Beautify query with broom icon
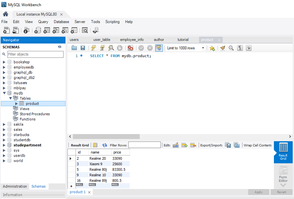Screen dimensions: 294x199 (223, 48)
